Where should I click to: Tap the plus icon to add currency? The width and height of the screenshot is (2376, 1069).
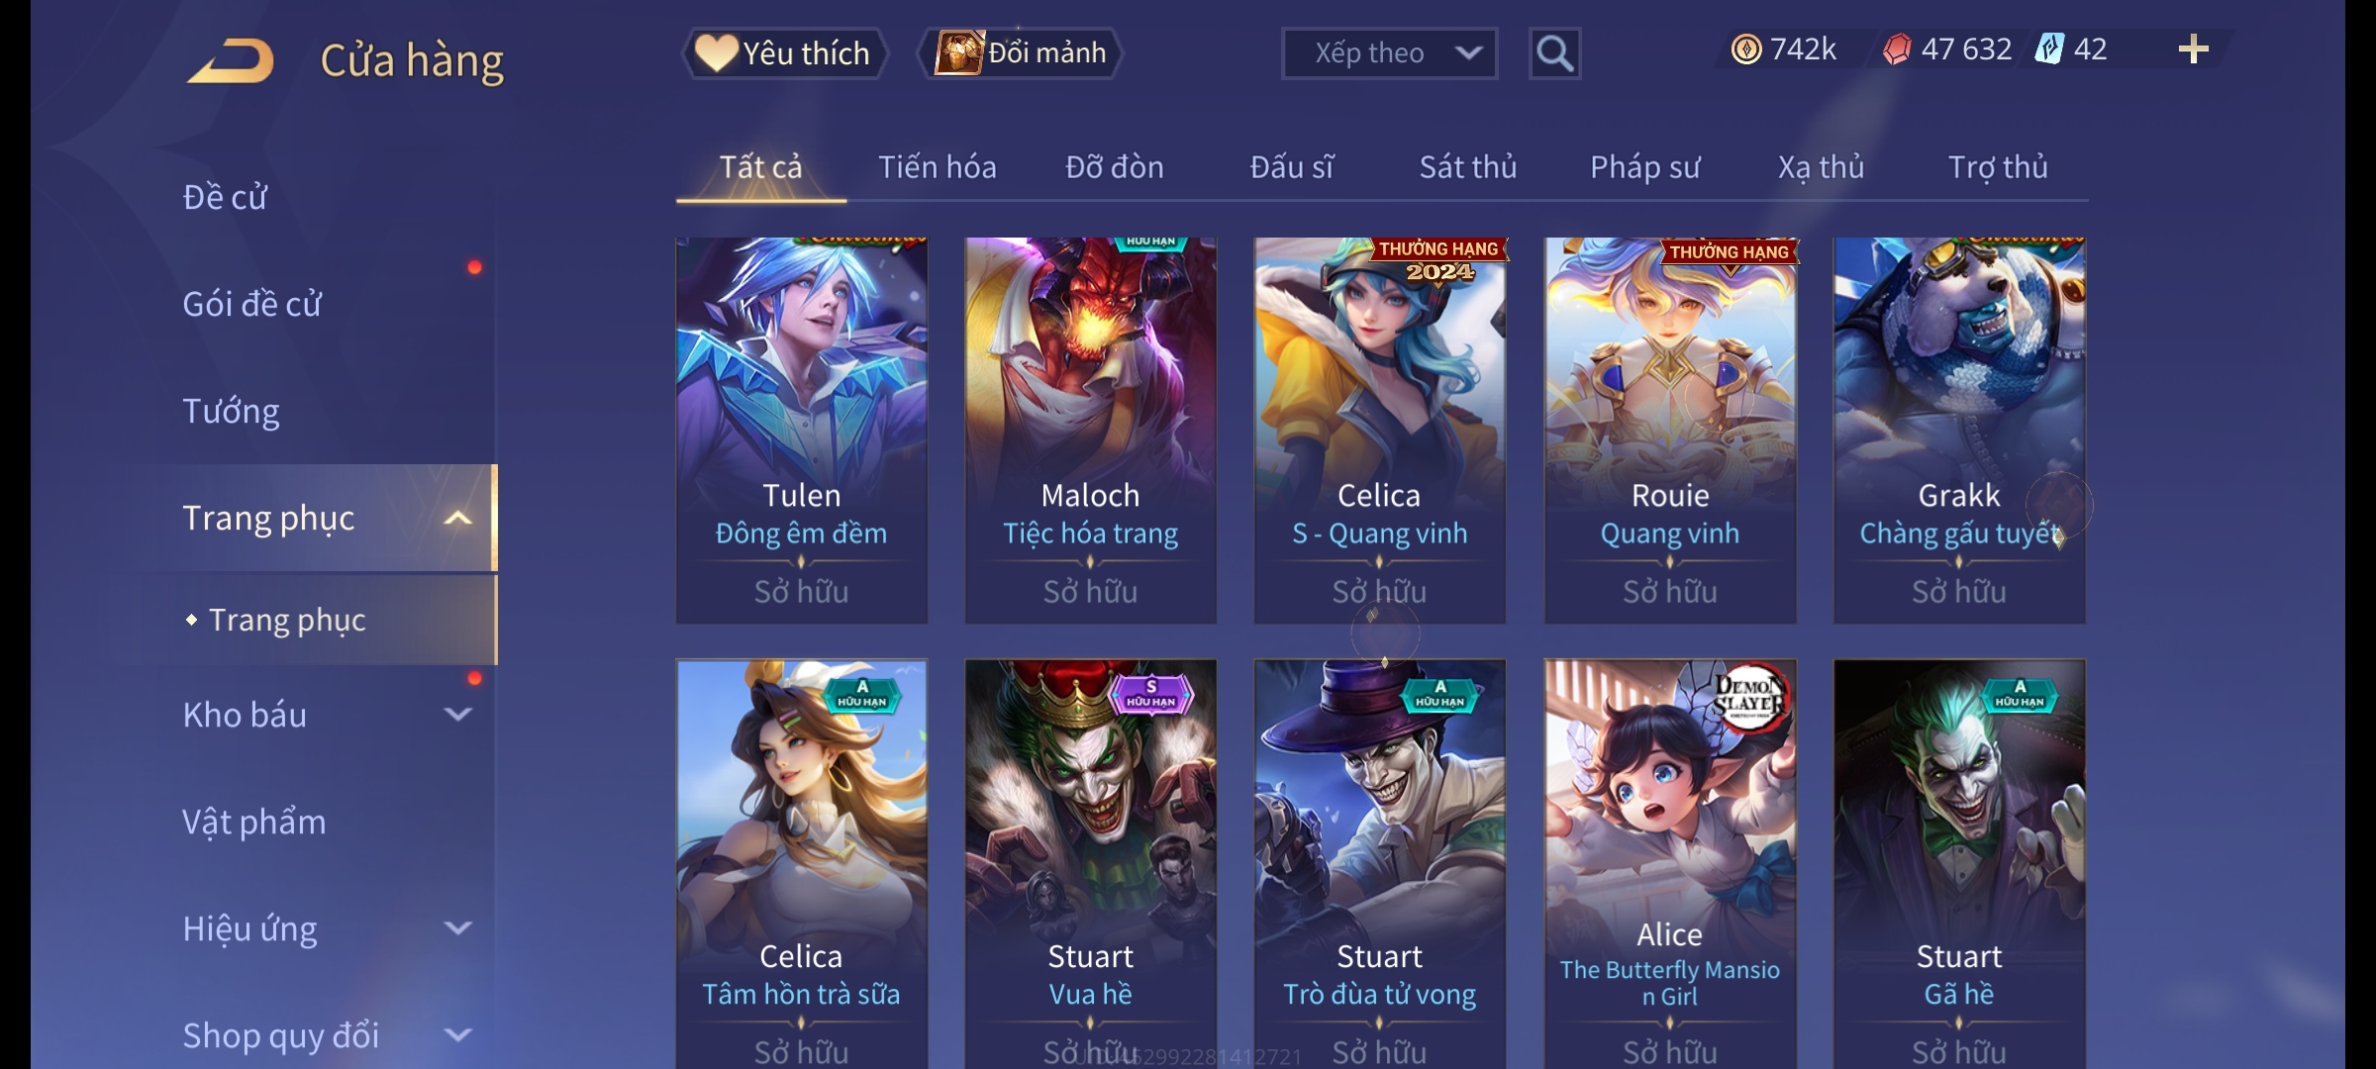click(2194, 49)
